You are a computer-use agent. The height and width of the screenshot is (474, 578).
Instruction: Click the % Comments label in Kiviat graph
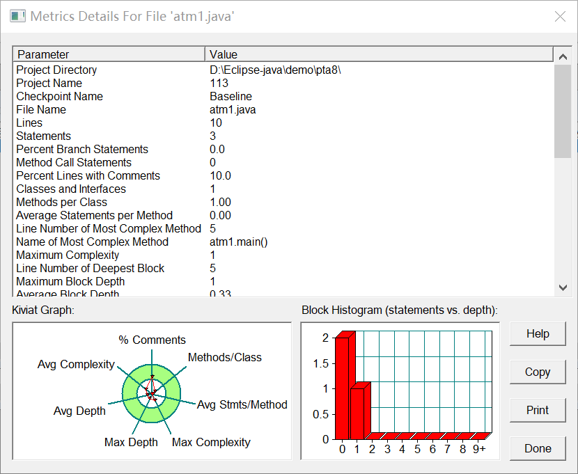click(152, 340)
